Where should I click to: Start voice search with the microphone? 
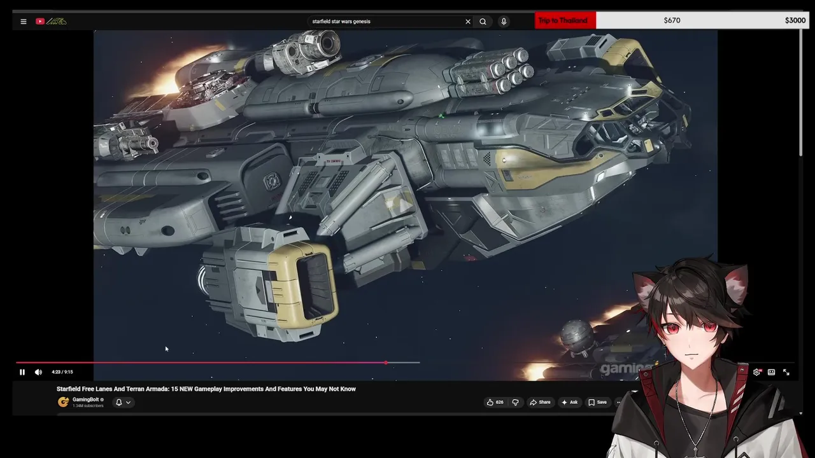click(504, 21)
